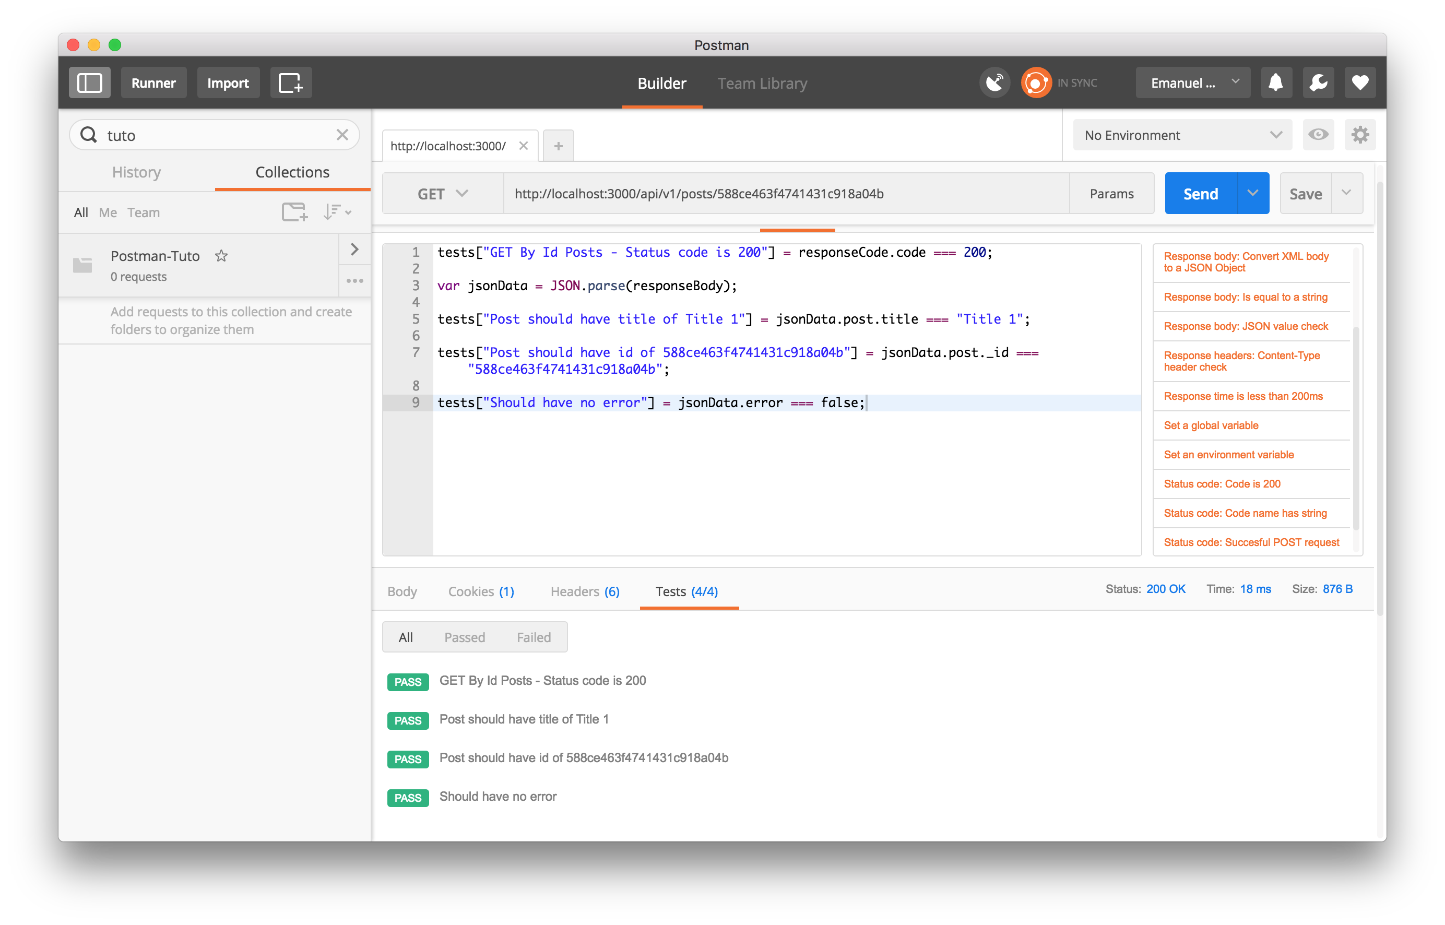Add a new request tab

[x=558, y=146]
